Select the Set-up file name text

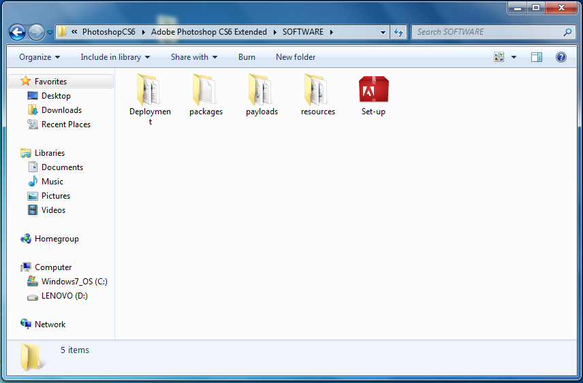373,112
